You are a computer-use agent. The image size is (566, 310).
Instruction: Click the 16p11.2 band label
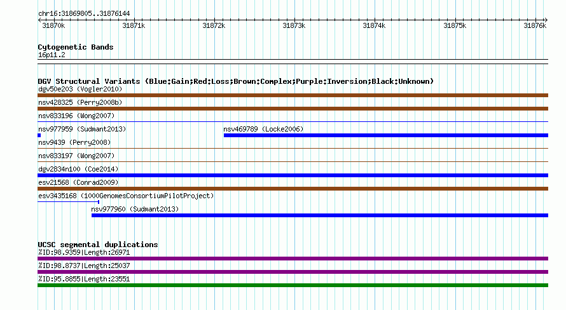tap(52, 55)
